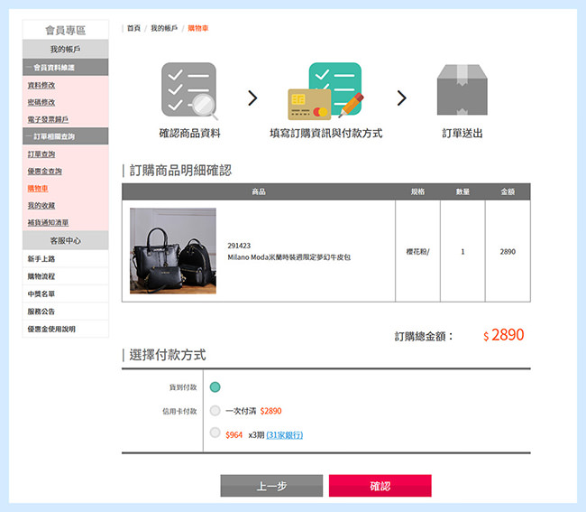The width and height of the screenshot is (586, 512).
Task: Open 訂單查詢 in the sidebar
Action: (x=41, y=154)
